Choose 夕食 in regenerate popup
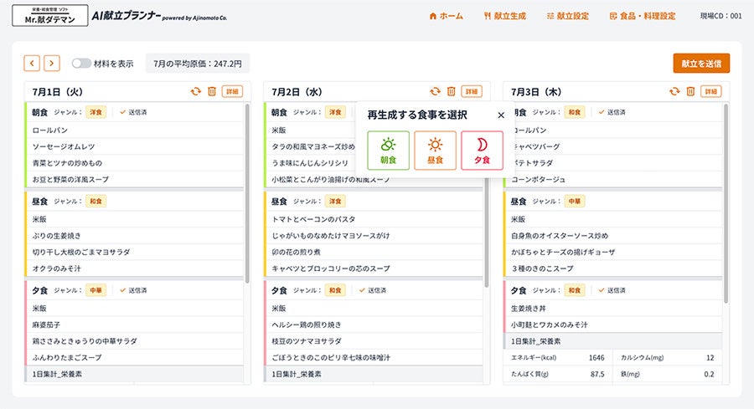Screen dimensions: 754x409 click(482, 151)
